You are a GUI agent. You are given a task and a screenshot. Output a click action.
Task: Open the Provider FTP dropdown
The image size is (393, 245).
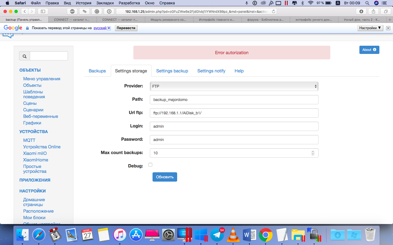pos(234,86)
